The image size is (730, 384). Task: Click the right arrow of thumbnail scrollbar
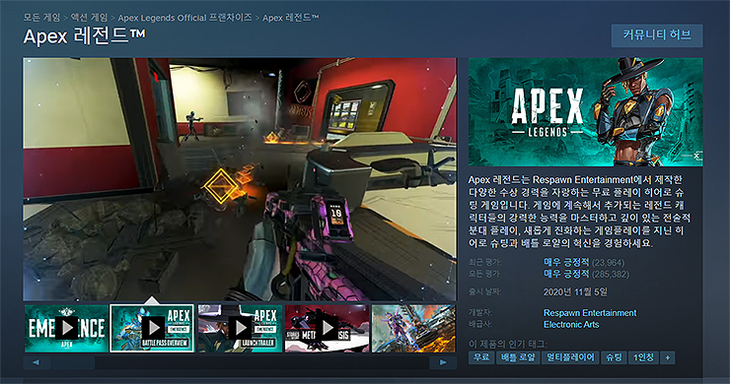pos(443,362)
